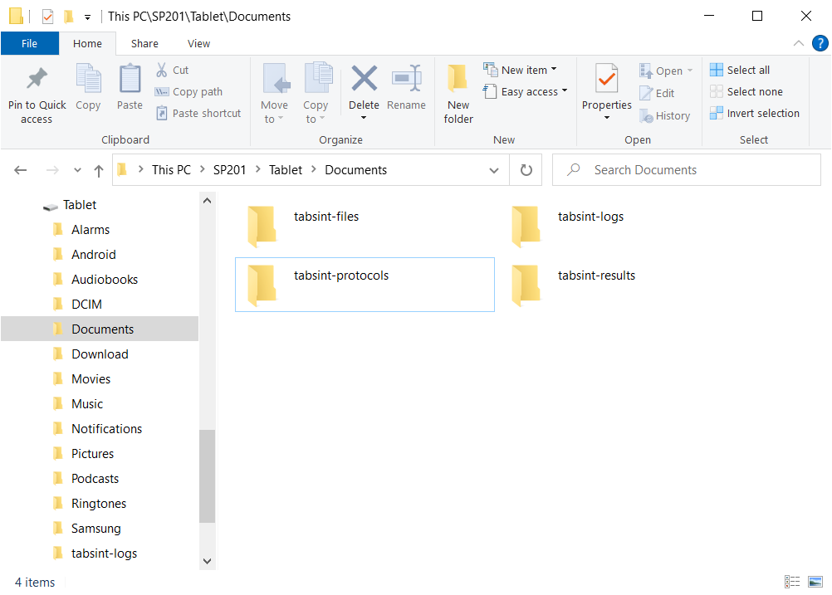Open the address bar history dropdown

coord(494,170)
